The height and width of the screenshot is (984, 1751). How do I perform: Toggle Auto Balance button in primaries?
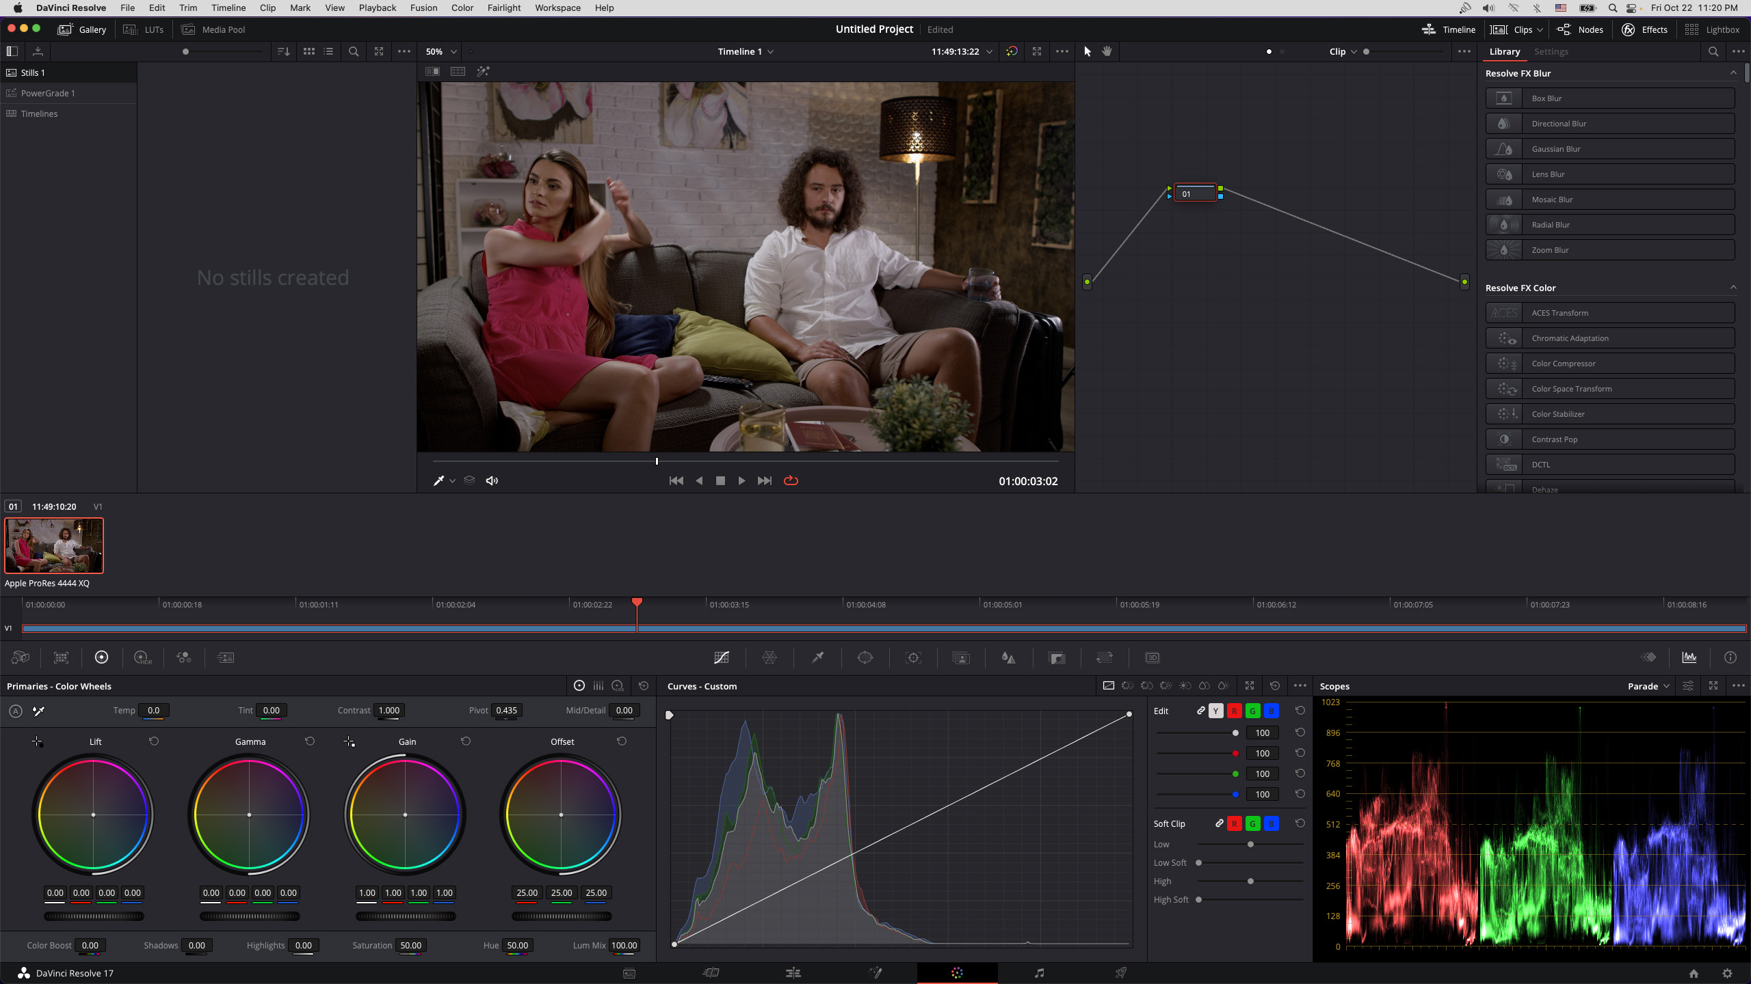click(x=15, y=711)
